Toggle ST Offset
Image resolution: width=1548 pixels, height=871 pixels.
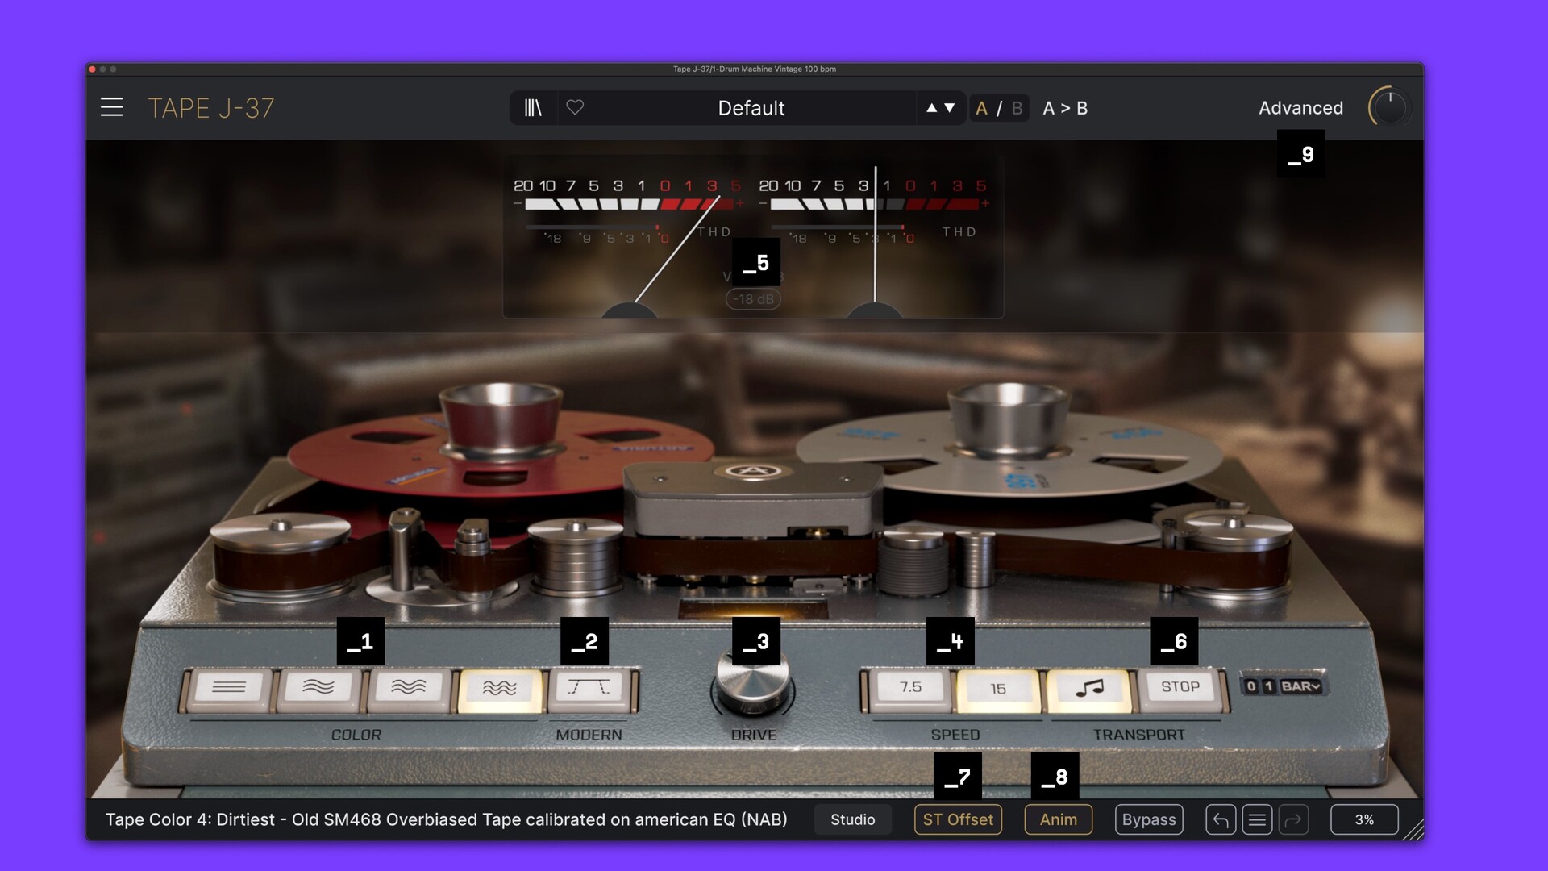pos(958,819)
